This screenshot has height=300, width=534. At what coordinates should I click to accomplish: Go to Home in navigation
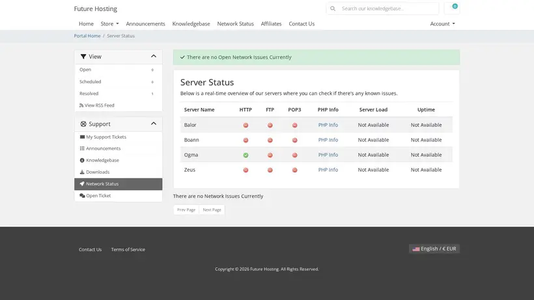tap(86, 24)
